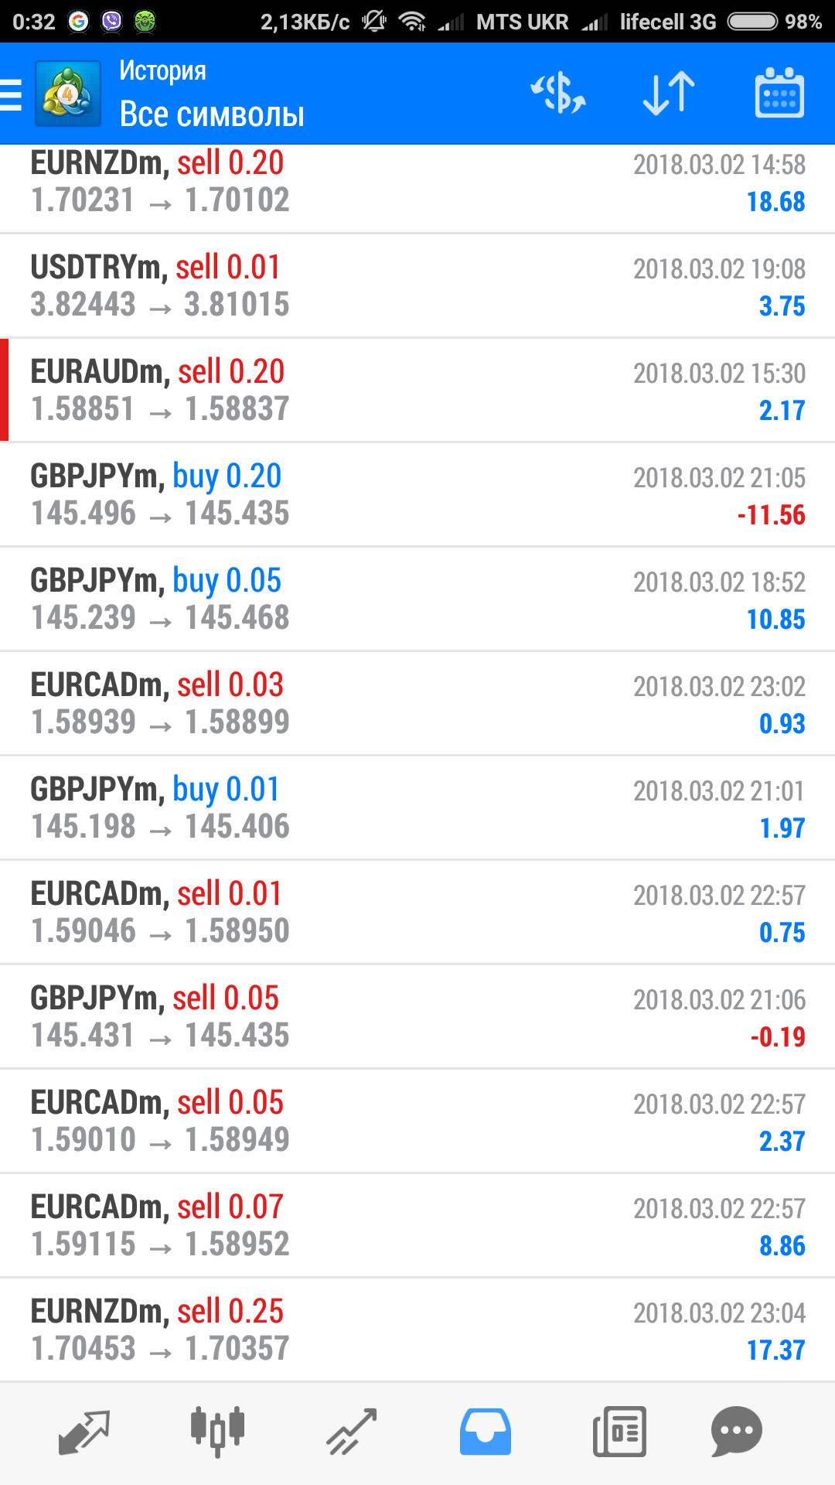Tap EURNZDm sell 0.25 history entry

pyautogui.click(x=417, y=1330)
